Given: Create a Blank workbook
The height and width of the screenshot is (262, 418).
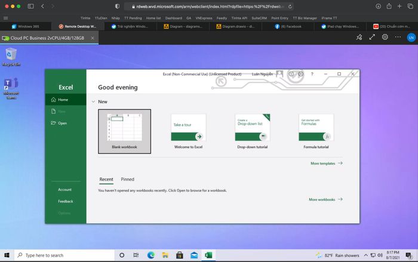Looking at the screenshot, I should pos(124,131).
